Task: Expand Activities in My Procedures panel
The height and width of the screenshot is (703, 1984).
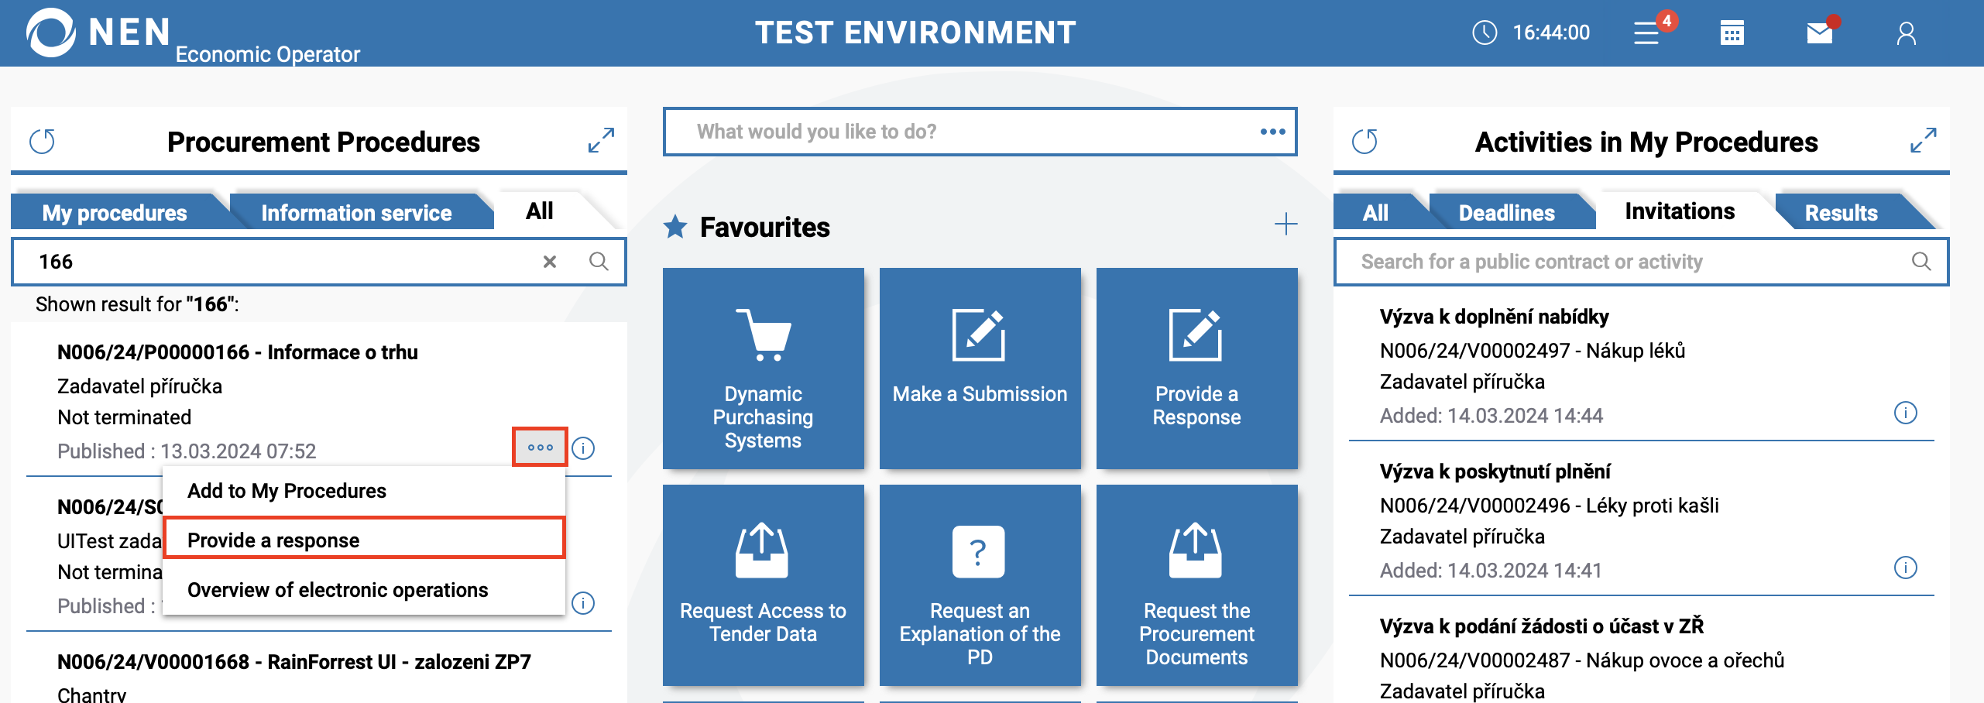Action: click(x=1924, y=140)
